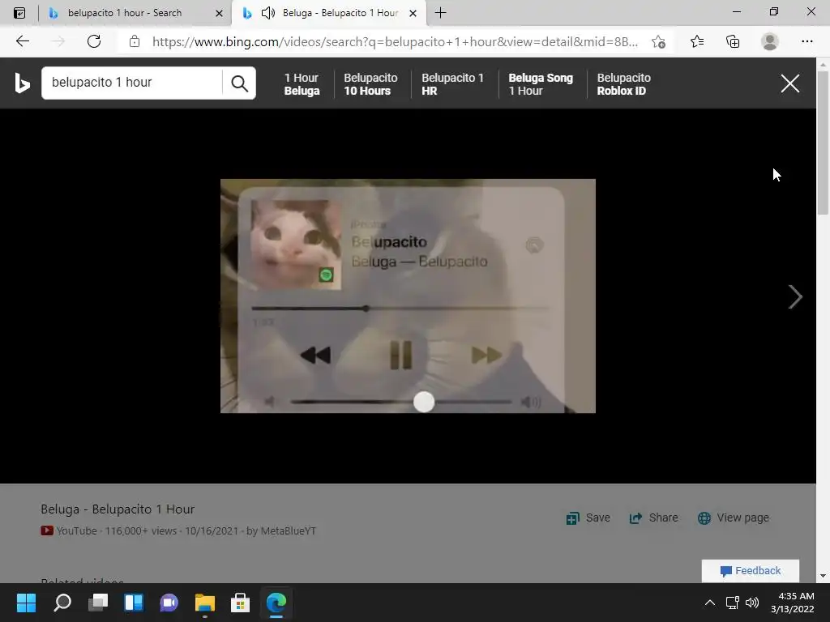Select the 1 Hour Beluga suggestion
Screen dimensions: 830x622
tap(302, 84)
